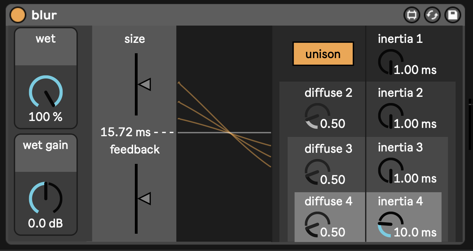Click the size slider triangle handle

144,84
